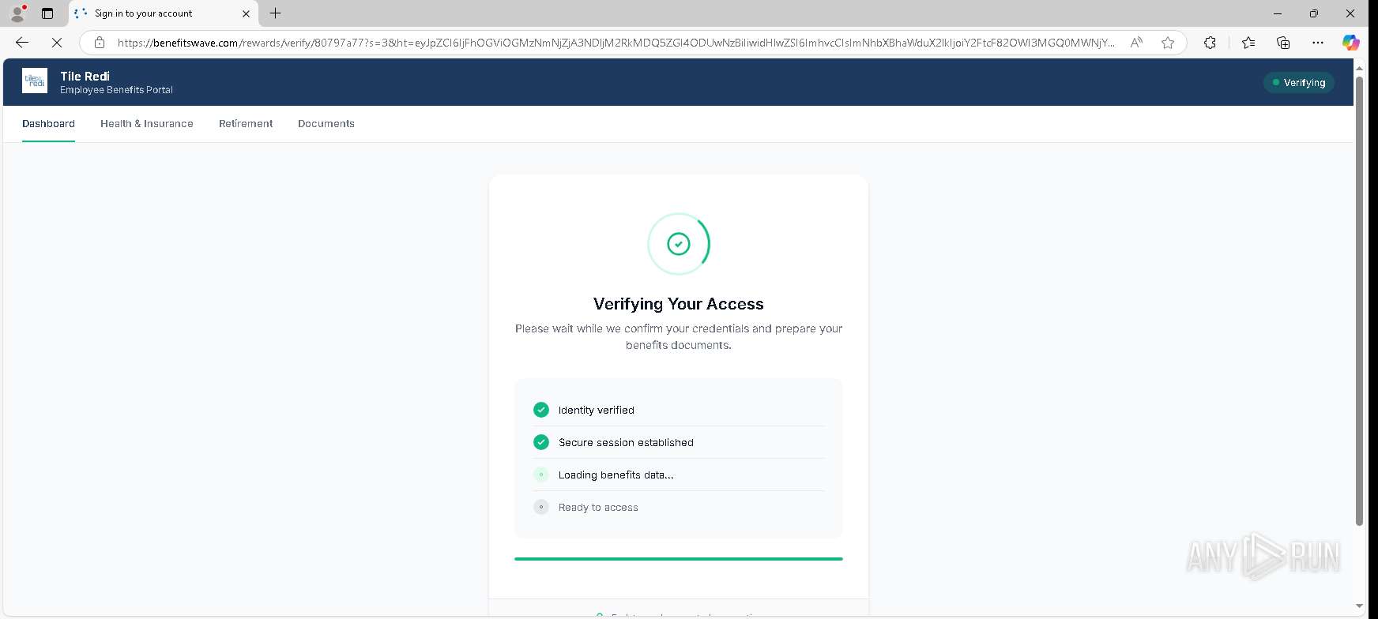Click the address bar URL field
The height and width of the screenshot is (619, 1378).
(615, 43)
